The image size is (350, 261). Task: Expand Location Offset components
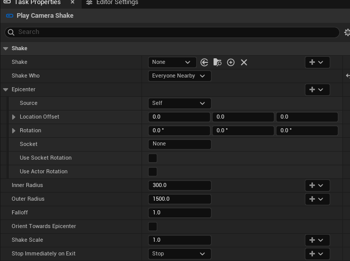pos(14,117)
